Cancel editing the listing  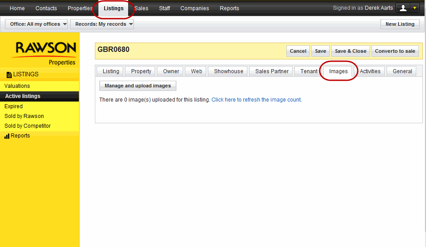[x=298, y=51]
